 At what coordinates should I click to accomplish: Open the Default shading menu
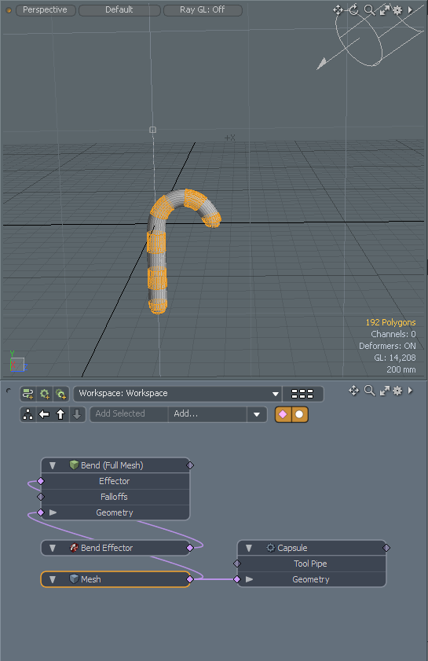click(119, 9)
